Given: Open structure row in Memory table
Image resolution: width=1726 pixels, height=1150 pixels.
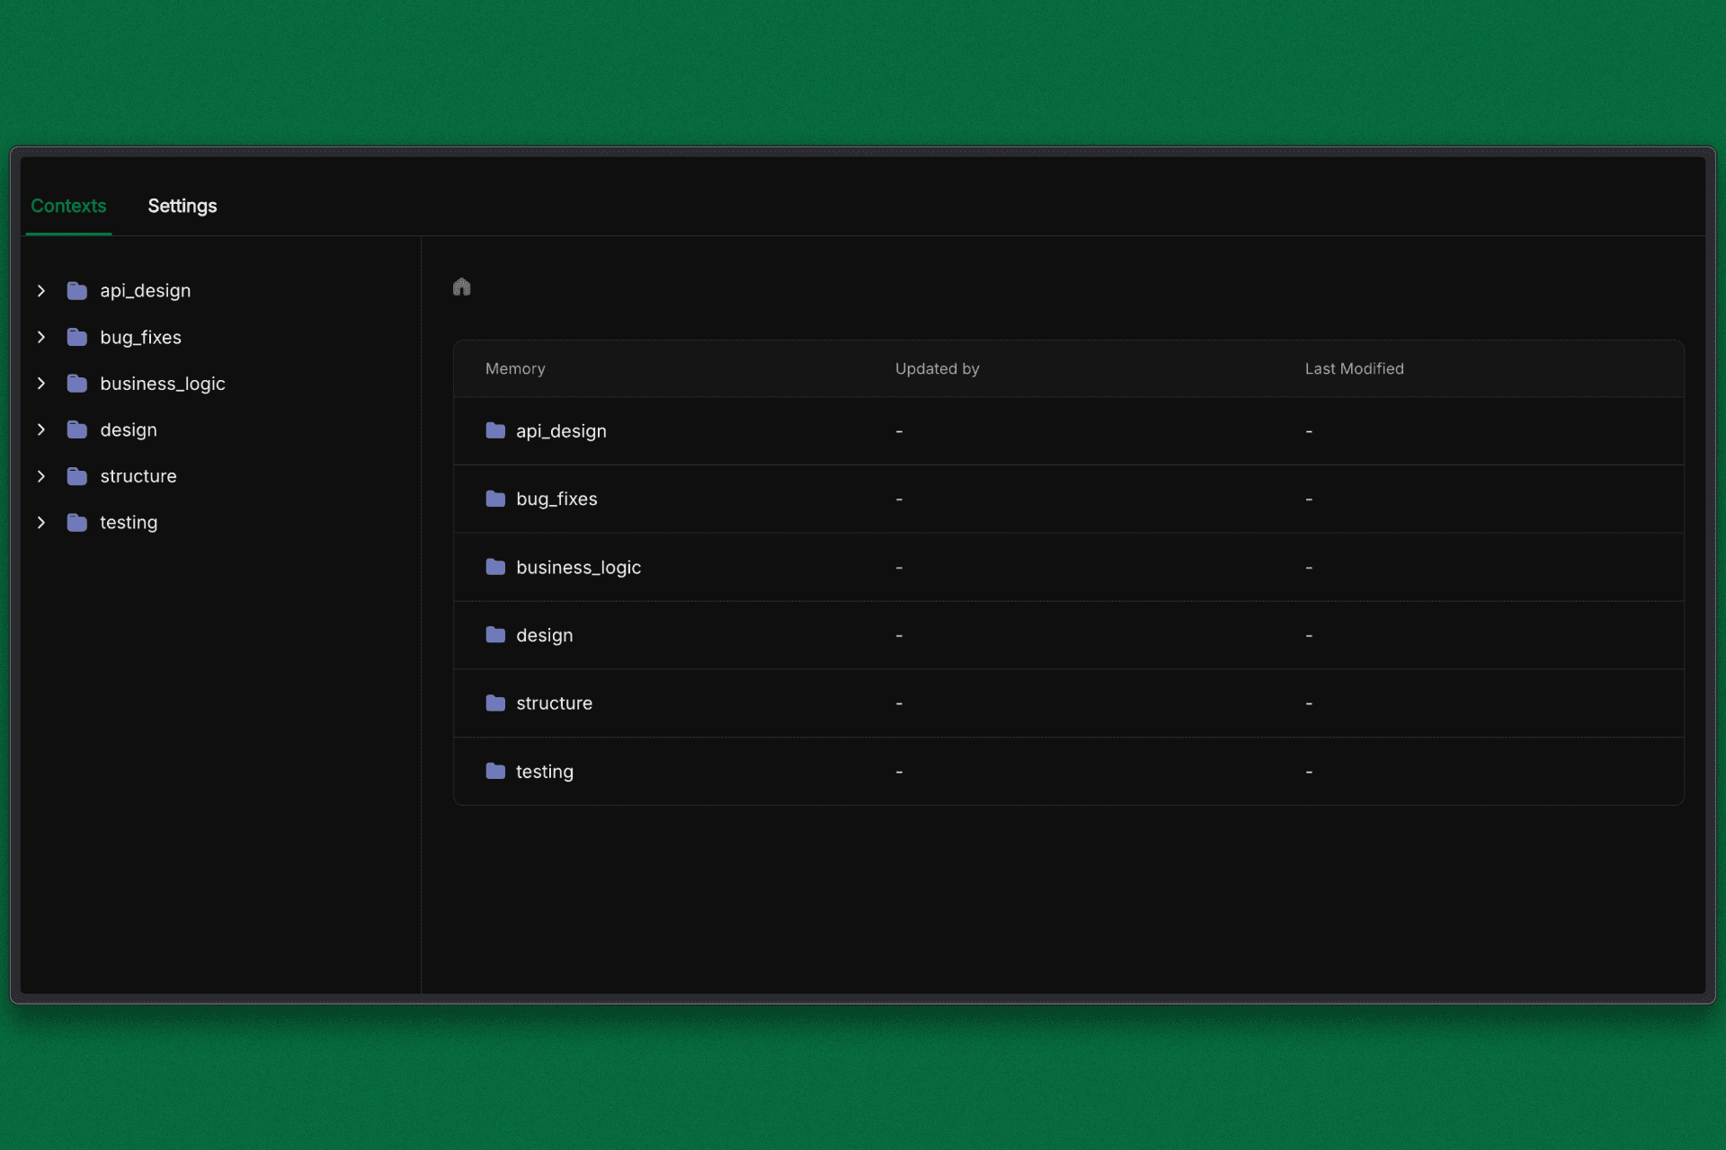Looking at the screenshot, I should [554, 703].
